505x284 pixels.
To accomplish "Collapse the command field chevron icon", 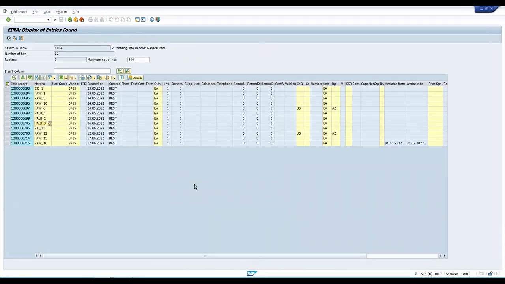I will 55,20.
